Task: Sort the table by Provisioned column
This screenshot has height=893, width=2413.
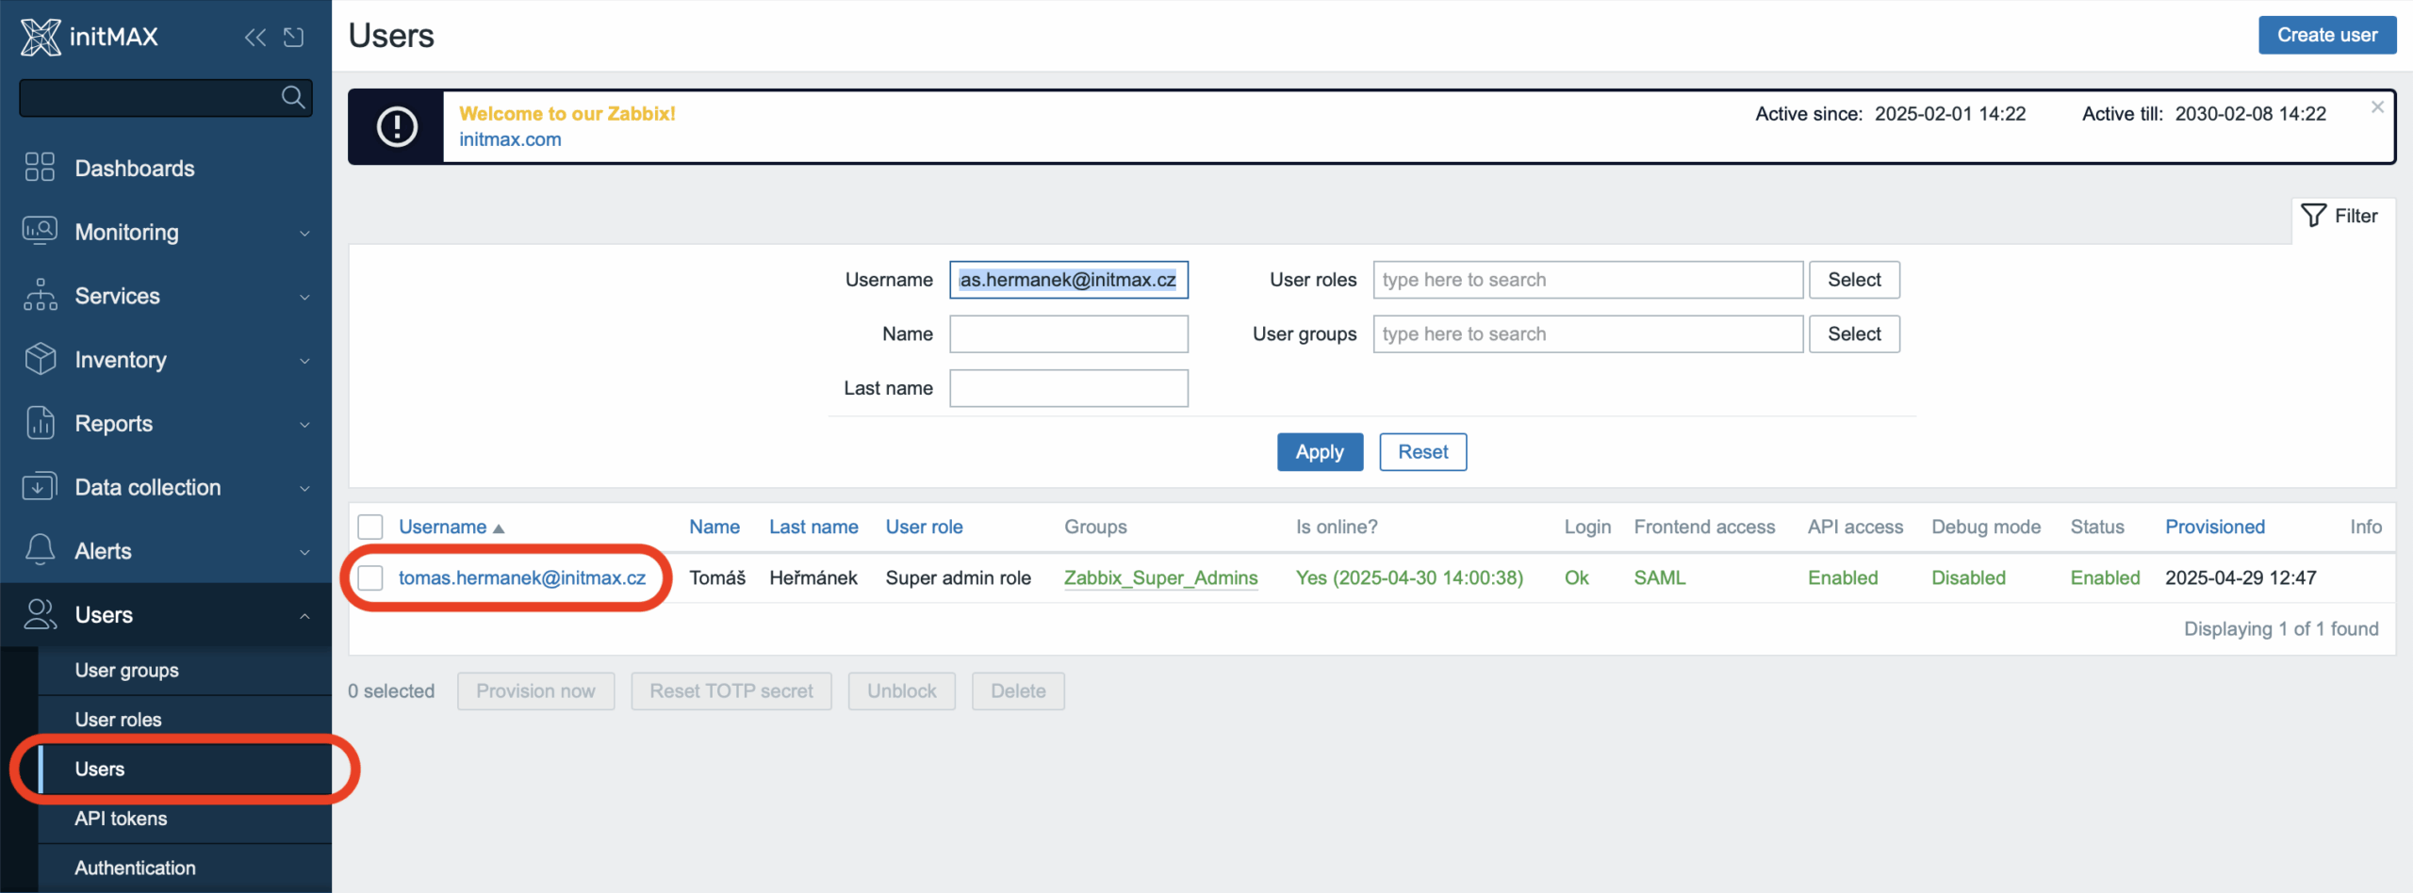Action: (2214, 527)
